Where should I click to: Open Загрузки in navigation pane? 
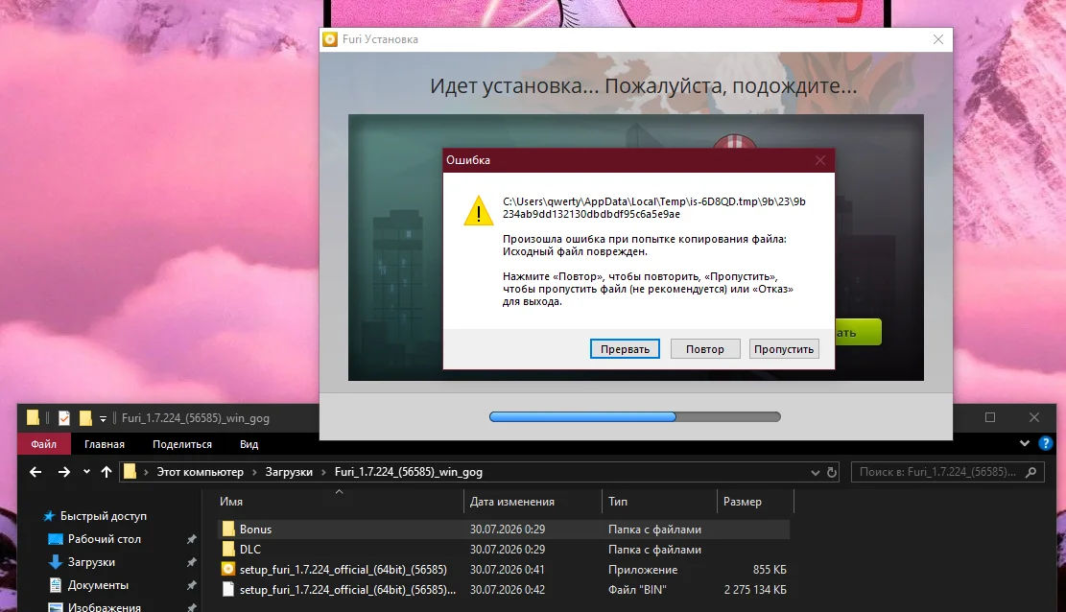(91, 562)
